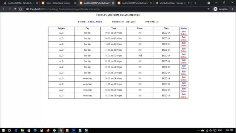The width and height of the screenshot is (236, 133).
Task: Click the Class column header
Action: pyautogui.click(x=166, y=28)
